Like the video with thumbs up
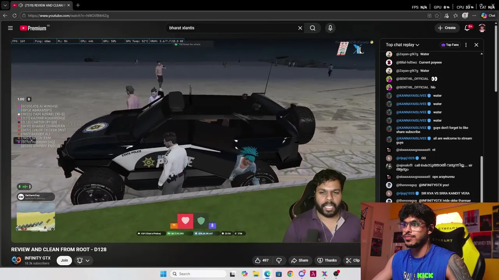499x280 pixels. pos(262,261)
